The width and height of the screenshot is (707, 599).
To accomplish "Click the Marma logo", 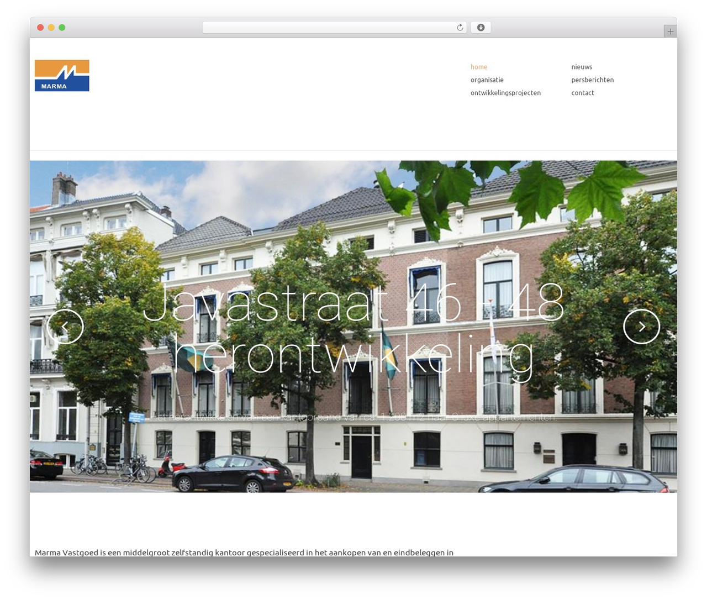I will [62, 76].
